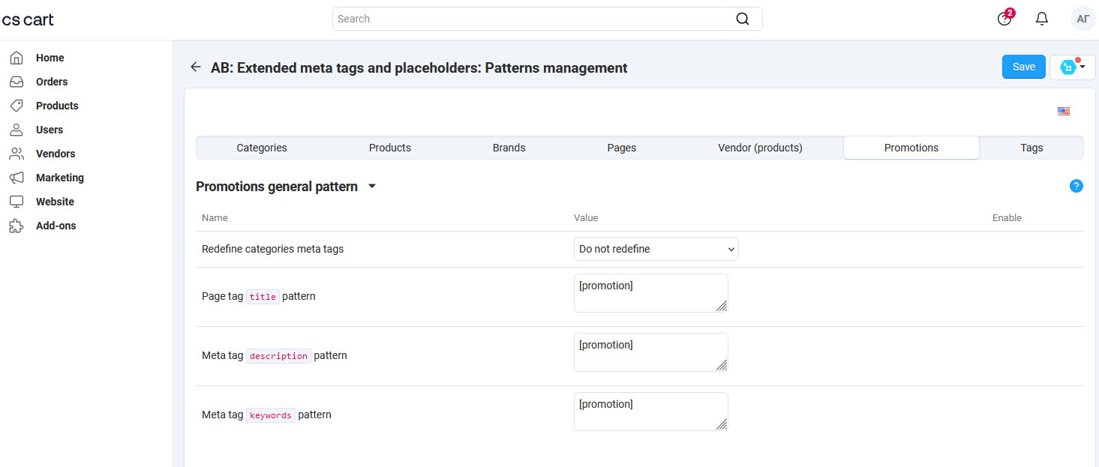Click the blue question mark help icon

point(1076,187)
